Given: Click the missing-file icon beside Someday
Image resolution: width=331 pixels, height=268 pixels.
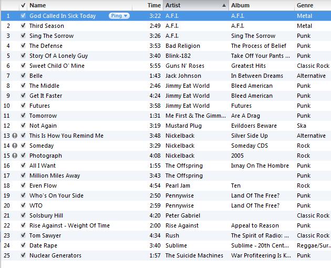Looking at the screenshot, I should coord(15,146).
